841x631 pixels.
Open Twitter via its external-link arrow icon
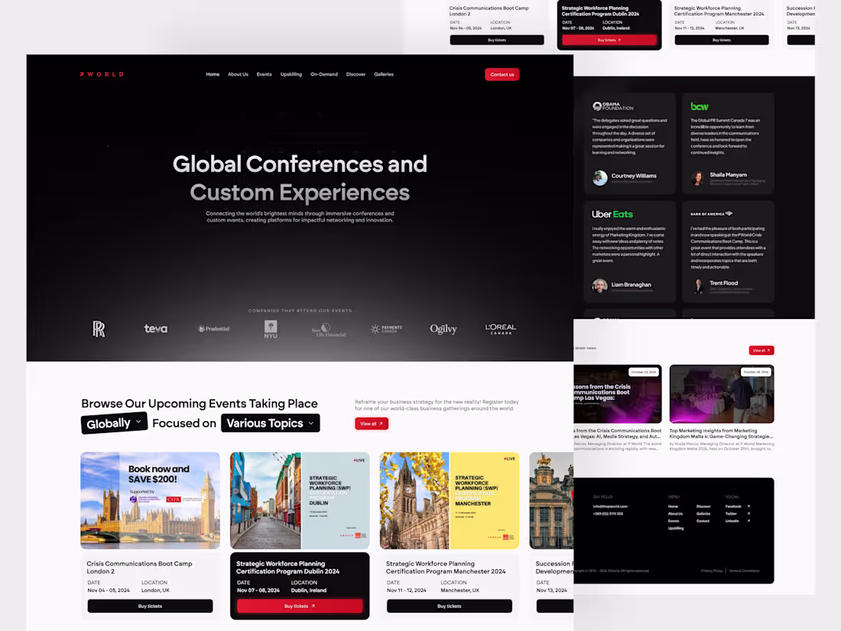pos(748,513)
